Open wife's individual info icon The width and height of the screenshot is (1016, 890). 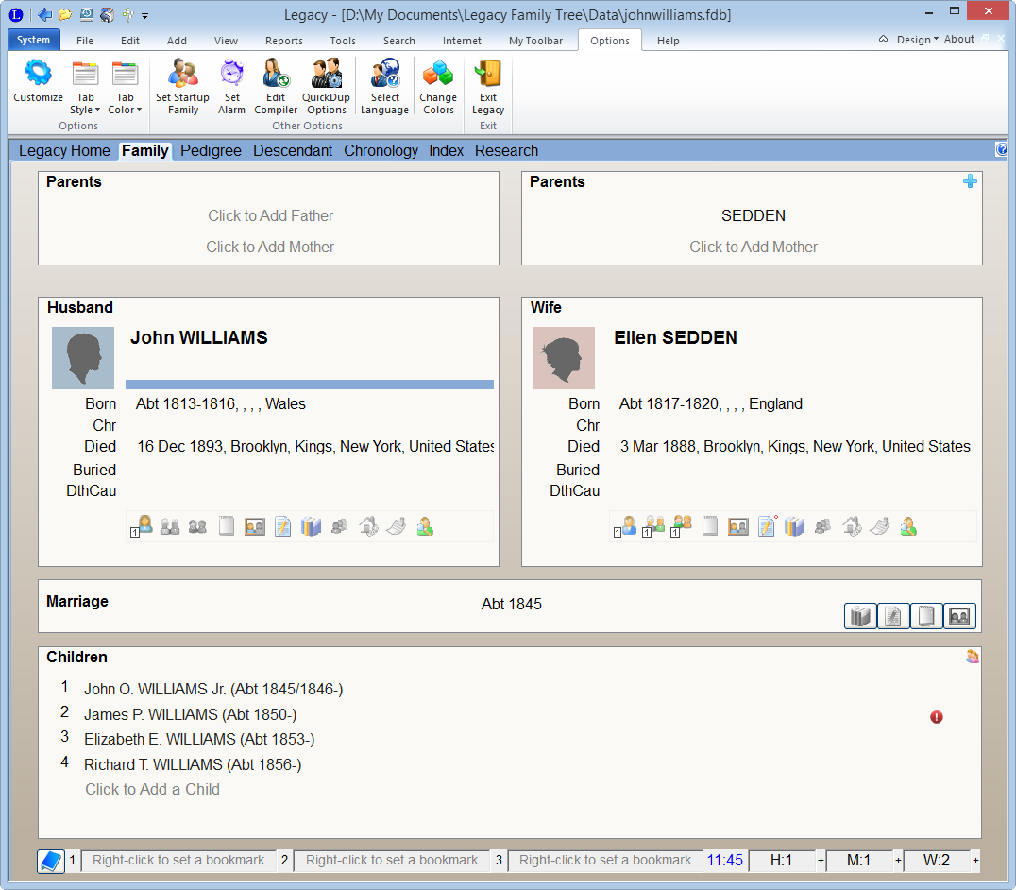pyautogui.click(x=625, y=526)
